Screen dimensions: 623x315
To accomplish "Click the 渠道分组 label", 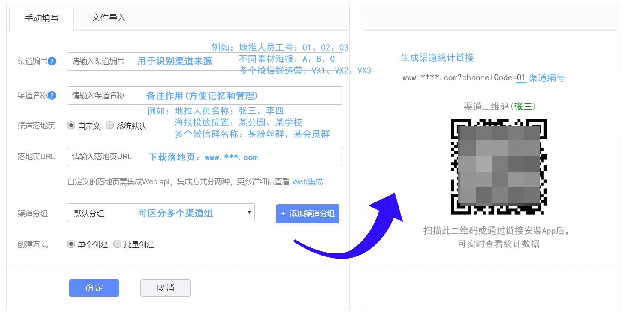I will pyautogui.click(x=33, y=213).
